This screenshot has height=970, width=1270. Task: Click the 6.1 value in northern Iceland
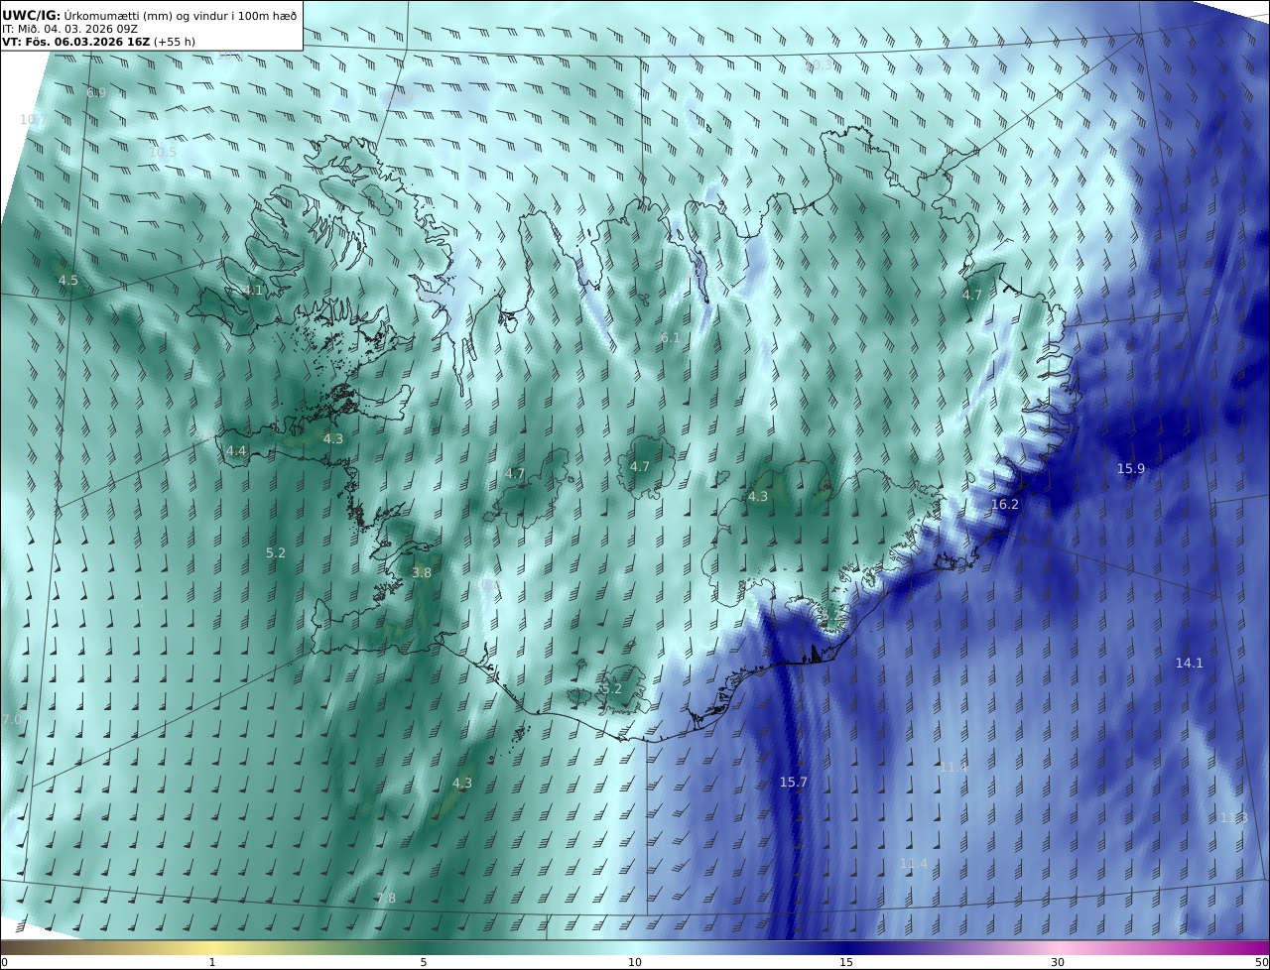pos(671,338)
